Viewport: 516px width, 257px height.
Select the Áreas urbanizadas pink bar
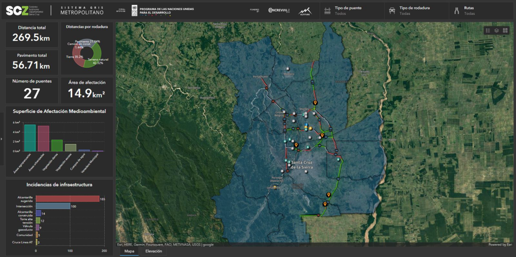pyautogui.click(x=43, y=138)
